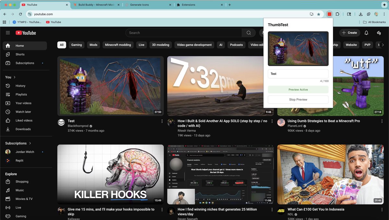Image resolution: width=389 pixels, height=220 pixels.
Task: Switch to Build Buddy browser tab
Action: click(96, 5)
